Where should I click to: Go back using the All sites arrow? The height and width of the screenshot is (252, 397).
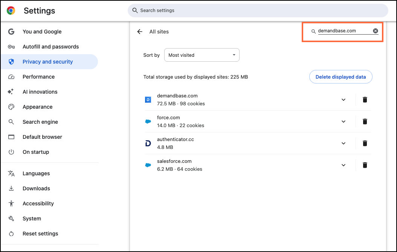click(140, 32)
